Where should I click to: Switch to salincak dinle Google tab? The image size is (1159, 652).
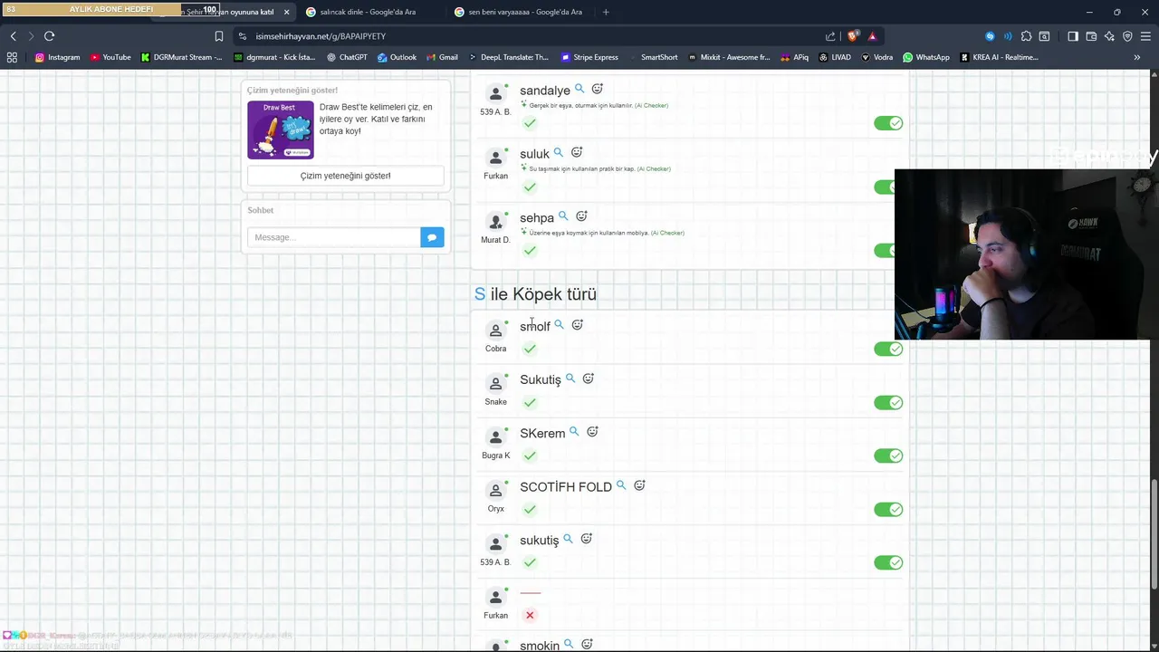[x=362, y=12]
